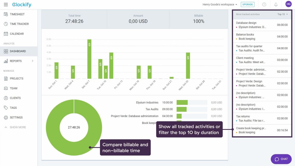Screen dimensions: 295x166
Task: Click the Upgrade button
Action: 247,5
